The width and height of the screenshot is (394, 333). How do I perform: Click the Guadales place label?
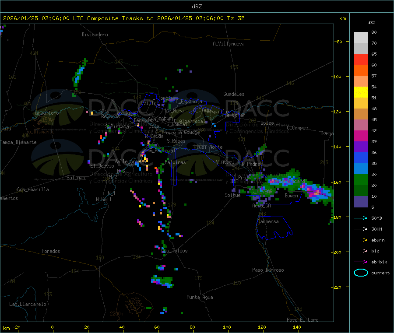[234, 94]
